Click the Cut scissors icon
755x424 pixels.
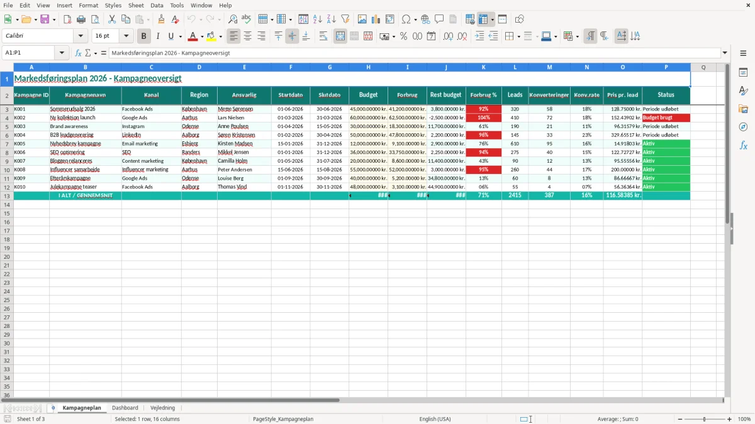click(112, 19)
